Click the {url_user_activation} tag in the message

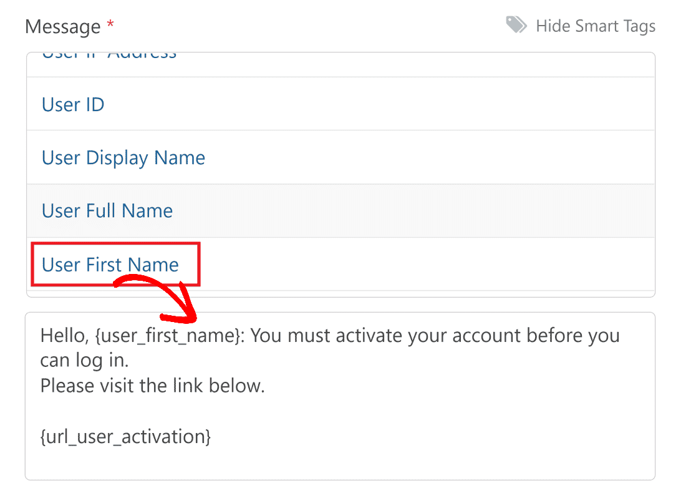click(125, 436)
